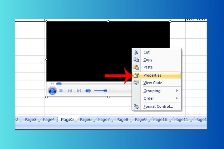Click the Stop button in media player
Image resolution: width=224 pixels, height=149 pixels.
[x=61, y=91]
